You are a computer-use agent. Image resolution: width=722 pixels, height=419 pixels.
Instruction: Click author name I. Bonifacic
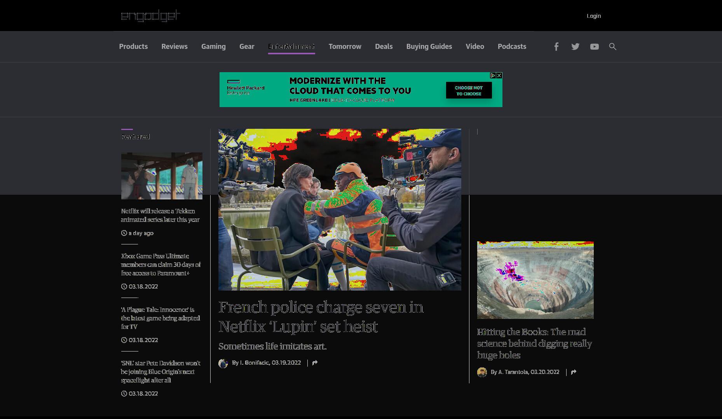coord(254,363)
